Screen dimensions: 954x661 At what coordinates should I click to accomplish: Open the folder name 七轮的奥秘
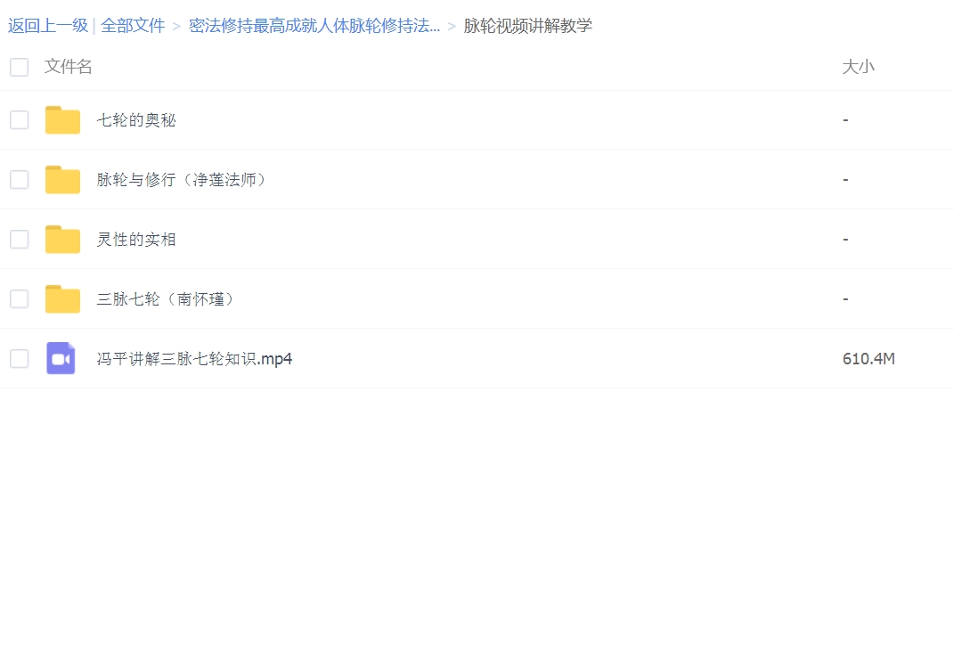pyautogui.click(x=136, y=120)
